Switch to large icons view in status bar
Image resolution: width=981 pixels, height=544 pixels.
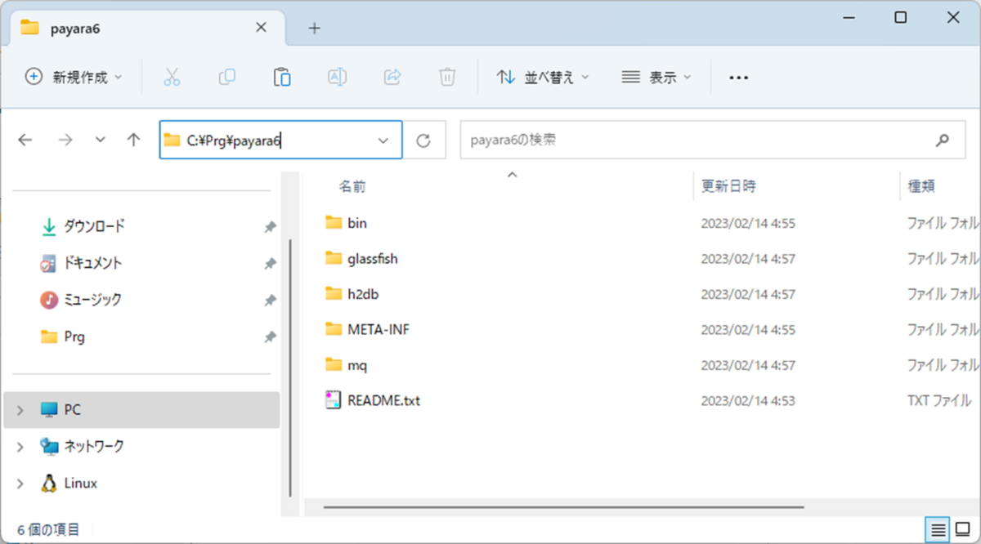click(x=962, y=529)
